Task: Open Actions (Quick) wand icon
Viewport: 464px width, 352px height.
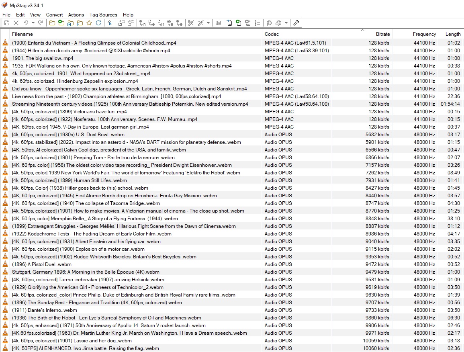Action: 200,23
